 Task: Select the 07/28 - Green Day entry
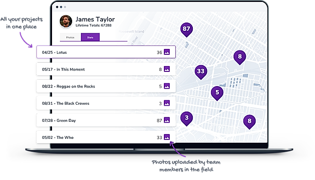click(x=106, y=120)
